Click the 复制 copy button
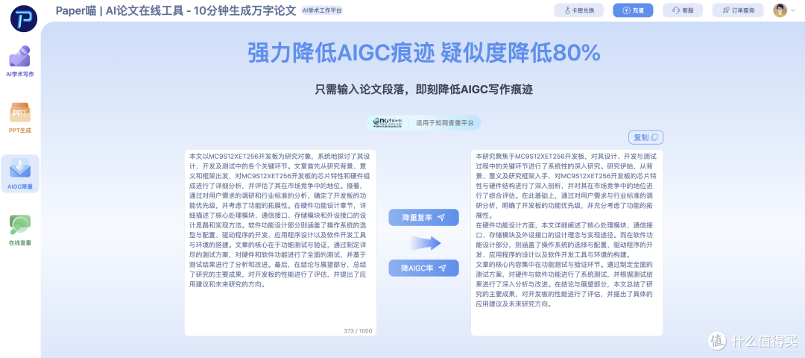This screenshot has width=805, height=358. (645, 137)
